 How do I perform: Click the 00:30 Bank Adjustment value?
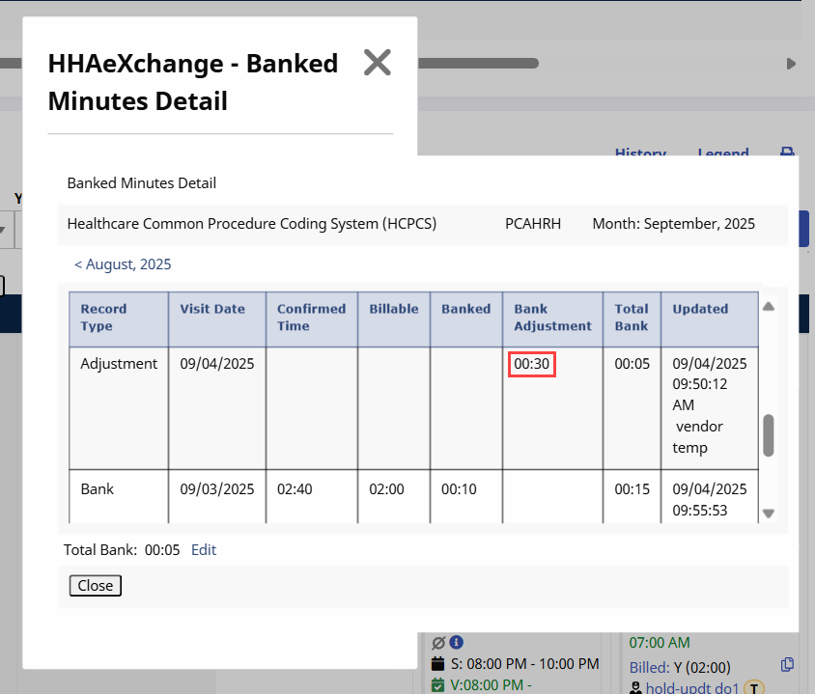531,364
